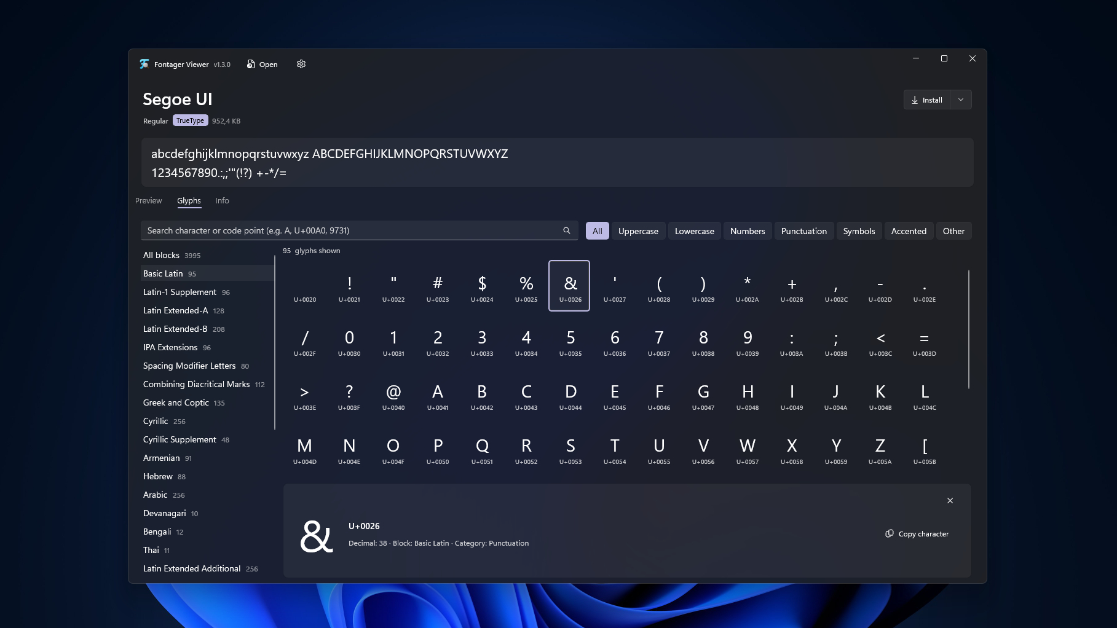Expand the Install options dropdown arrow
This screenshot has height=628, width=1117.
(961, 100)
